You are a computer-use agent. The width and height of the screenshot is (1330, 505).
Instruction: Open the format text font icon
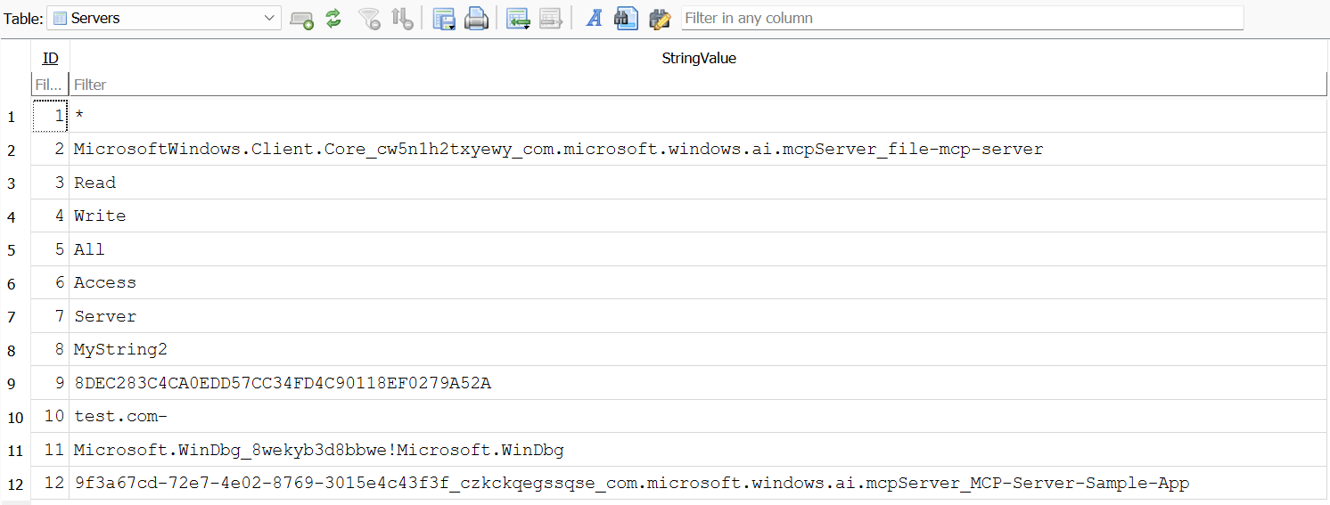tap(594, 19)
